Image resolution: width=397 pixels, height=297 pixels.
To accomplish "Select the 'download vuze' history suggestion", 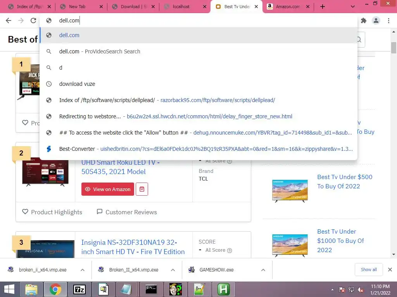I will pos(199,84).
